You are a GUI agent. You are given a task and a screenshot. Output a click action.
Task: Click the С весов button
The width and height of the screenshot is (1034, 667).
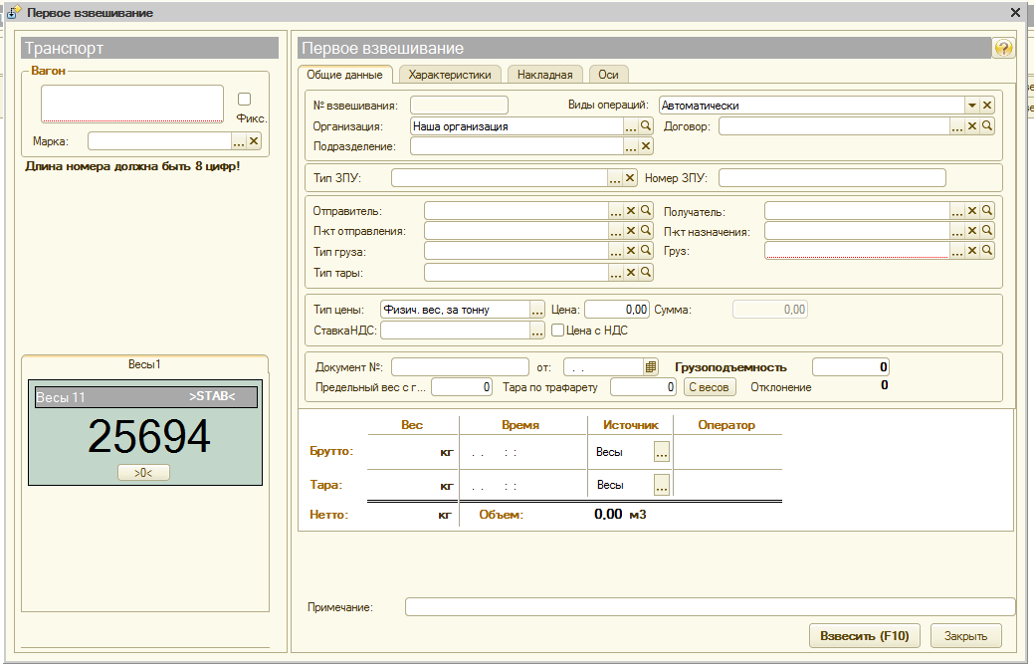click(710, 387)
